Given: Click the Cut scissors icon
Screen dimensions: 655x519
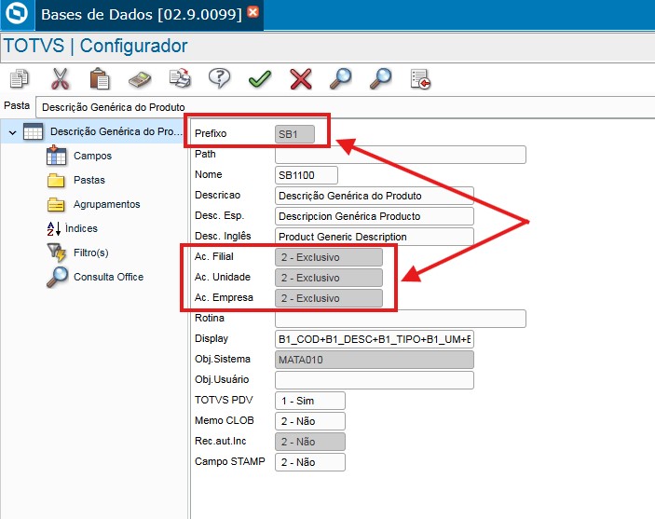Looking at the screenshot, I should [61, 78].
